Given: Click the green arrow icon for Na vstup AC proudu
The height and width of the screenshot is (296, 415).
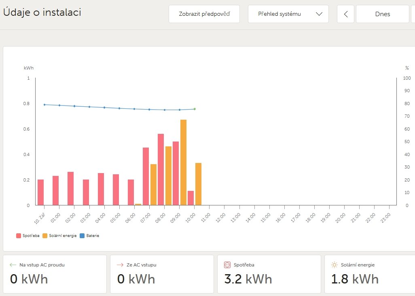Looking at the screenshot, I should tap(13, 265).
